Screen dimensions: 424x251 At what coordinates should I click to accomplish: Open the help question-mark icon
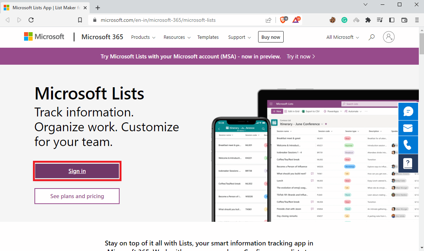click(408, 163)
